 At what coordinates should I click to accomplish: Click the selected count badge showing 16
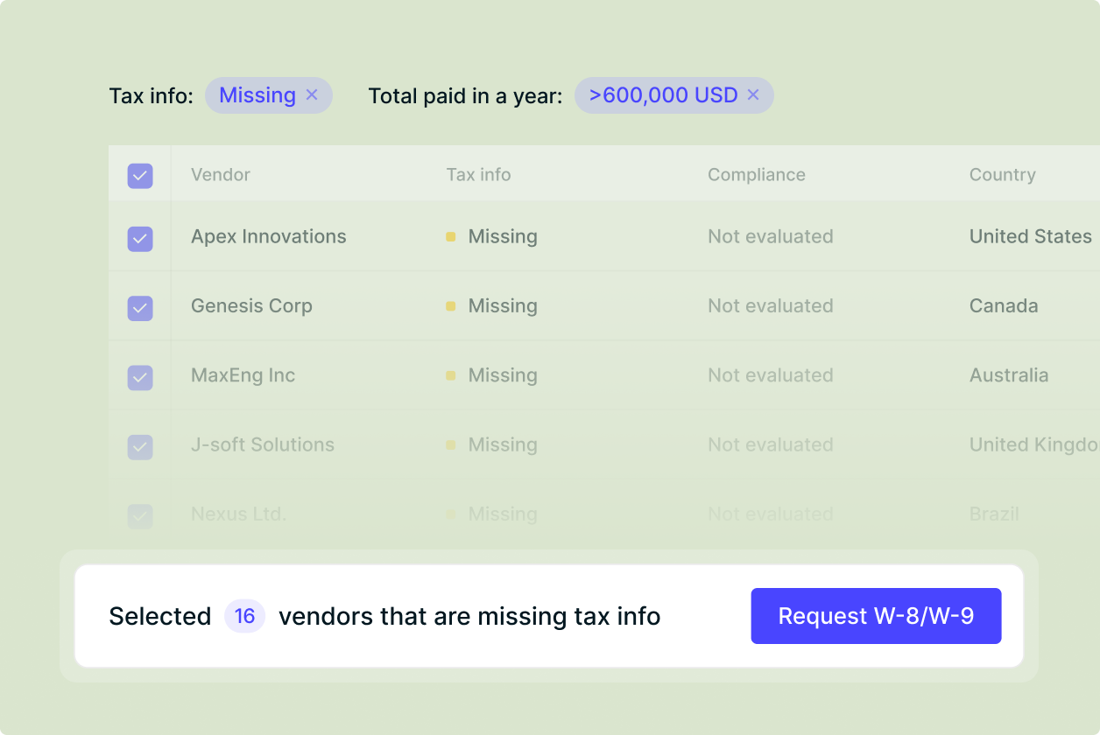pyautogui.click(x=244, y=616)
